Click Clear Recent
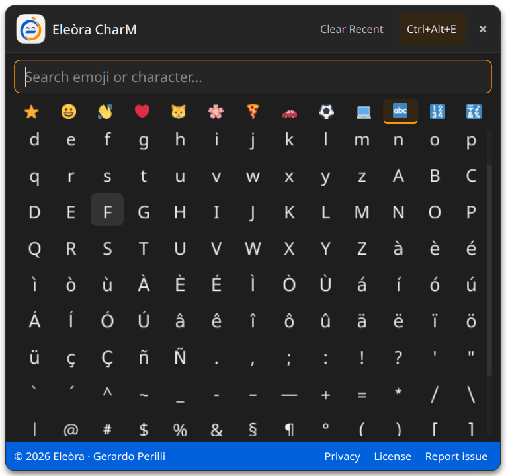This screenshot has width=506, height=476. point(351,29)
